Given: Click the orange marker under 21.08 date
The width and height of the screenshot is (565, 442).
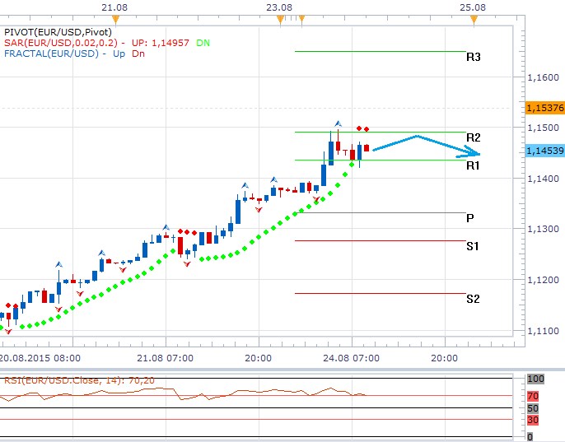Looking at the screenshot, I should coord(115,18).
